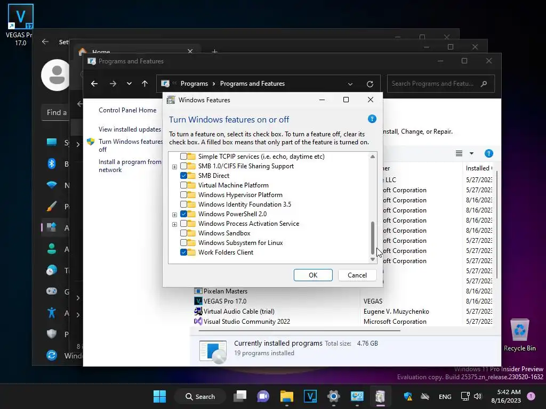Open the recent locations dropdown arrow
Viewport: 546px width, 409px height.
click(x=129, y=84)
